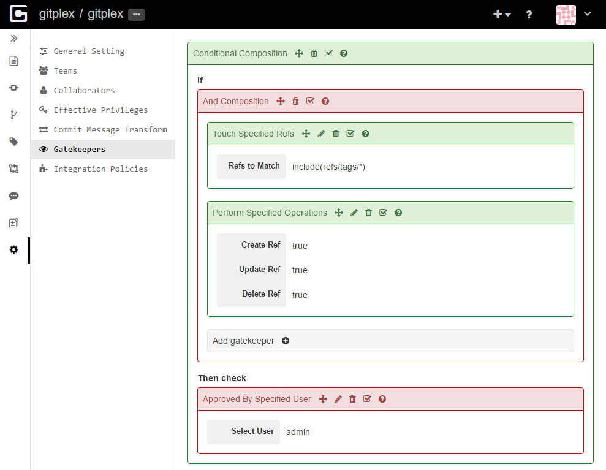Toggle enable checkbox for Conditional Composition
This screenshot has width=606, height=470.
328,53
